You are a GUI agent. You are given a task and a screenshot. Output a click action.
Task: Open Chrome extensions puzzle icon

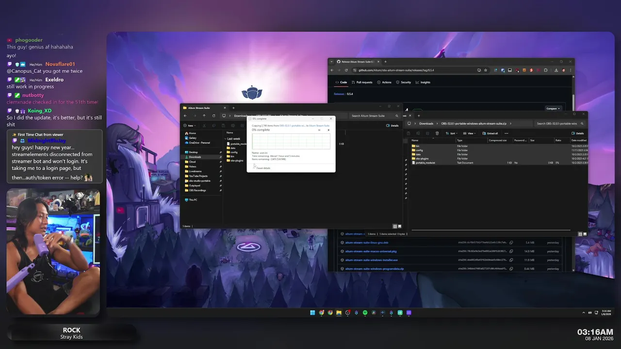coord(546,70)
